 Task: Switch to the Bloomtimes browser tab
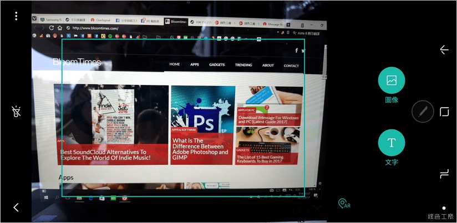point(175,22)
